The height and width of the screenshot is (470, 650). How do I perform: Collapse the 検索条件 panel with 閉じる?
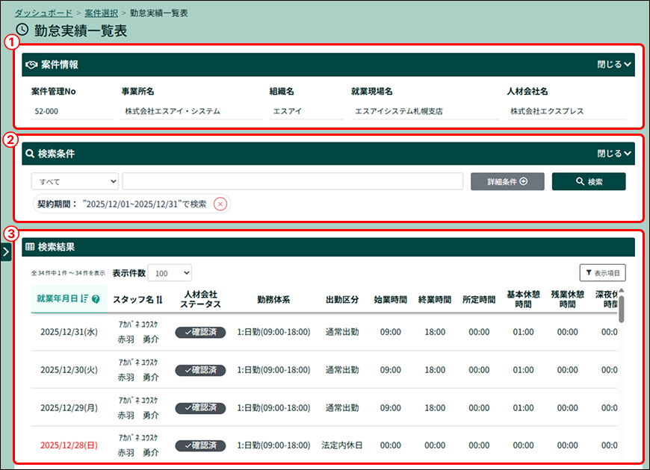pos(614,154)
